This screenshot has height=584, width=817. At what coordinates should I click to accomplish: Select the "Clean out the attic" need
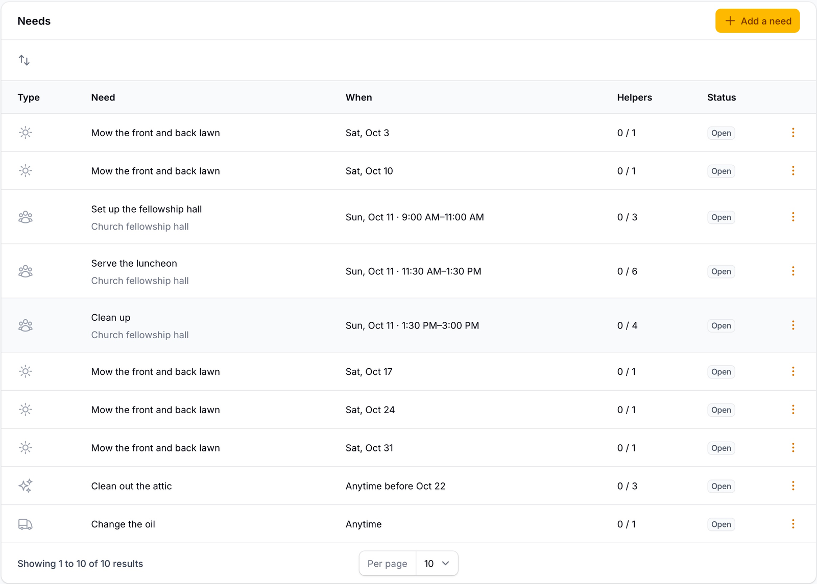point(132,486)
